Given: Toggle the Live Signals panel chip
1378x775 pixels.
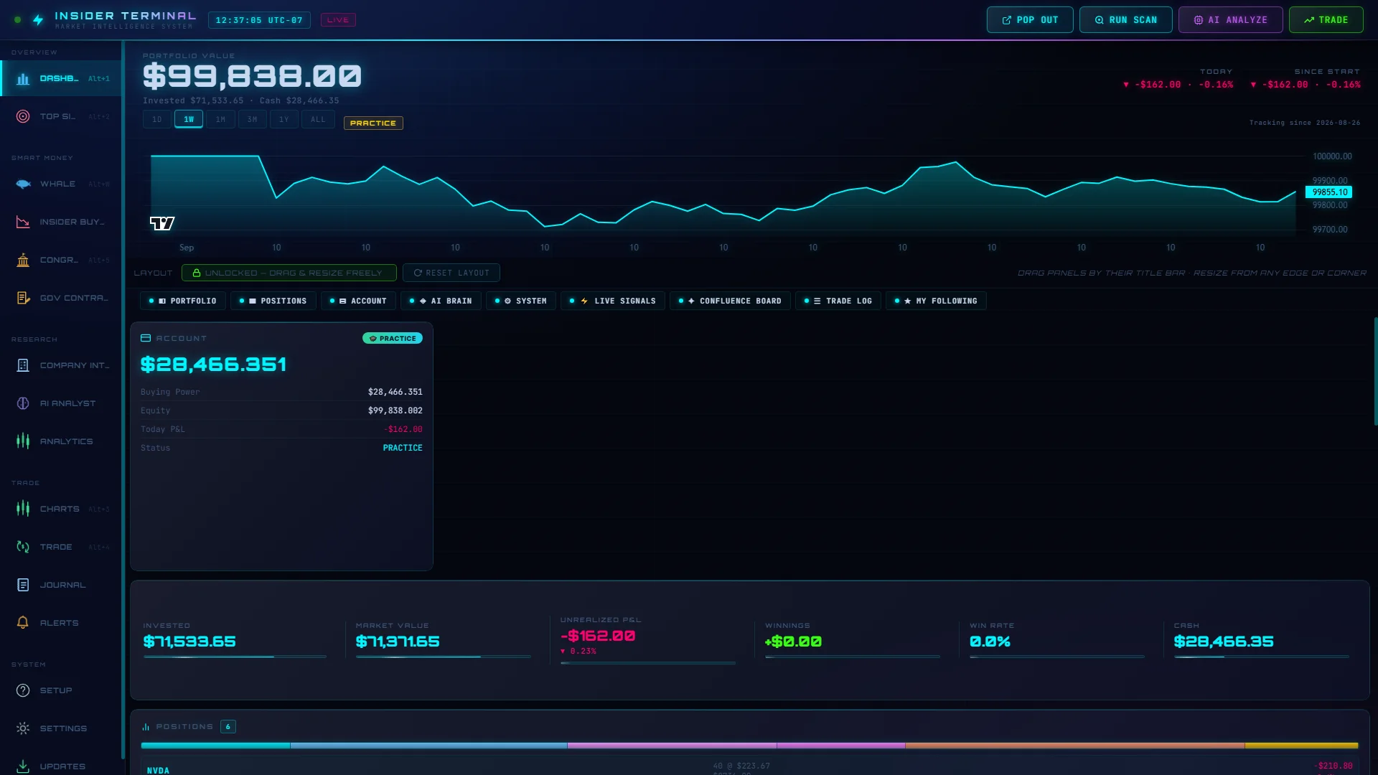Looking at the screenshot, I should click(x=613, y=301).
